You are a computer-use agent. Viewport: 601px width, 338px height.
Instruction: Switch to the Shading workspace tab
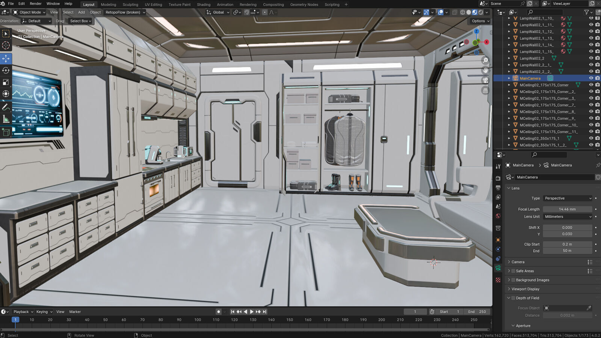coord(204,5)
